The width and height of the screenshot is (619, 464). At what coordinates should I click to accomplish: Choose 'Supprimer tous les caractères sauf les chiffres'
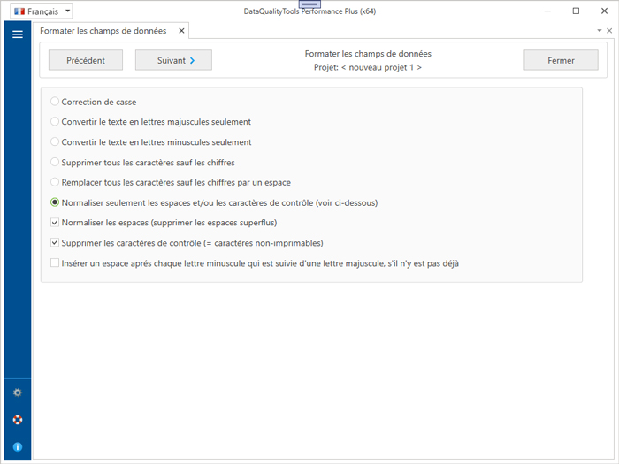click(55, 163)
